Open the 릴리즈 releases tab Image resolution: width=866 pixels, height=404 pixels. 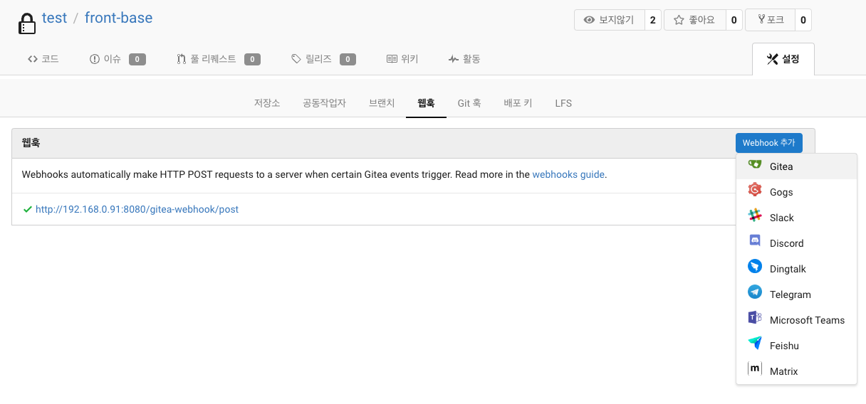[323, 59]
